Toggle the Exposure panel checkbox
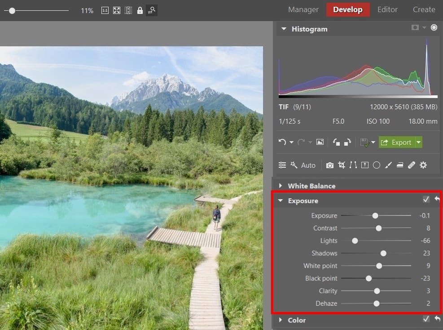This screenshot has width=443, height=330. point(426,199)
